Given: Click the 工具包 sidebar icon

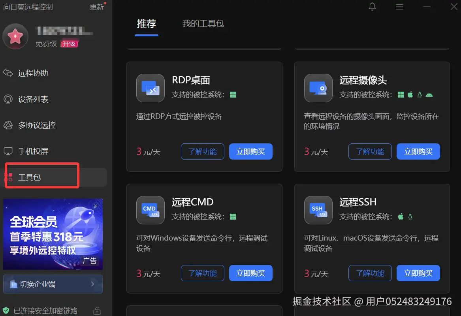Looking at the screenshot, I should (8, 177).
